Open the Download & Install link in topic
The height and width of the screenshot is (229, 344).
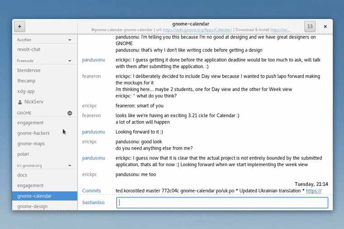point(280,30)
